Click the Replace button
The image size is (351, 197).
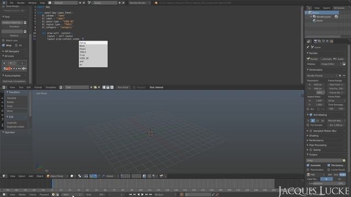pos(14,36)
